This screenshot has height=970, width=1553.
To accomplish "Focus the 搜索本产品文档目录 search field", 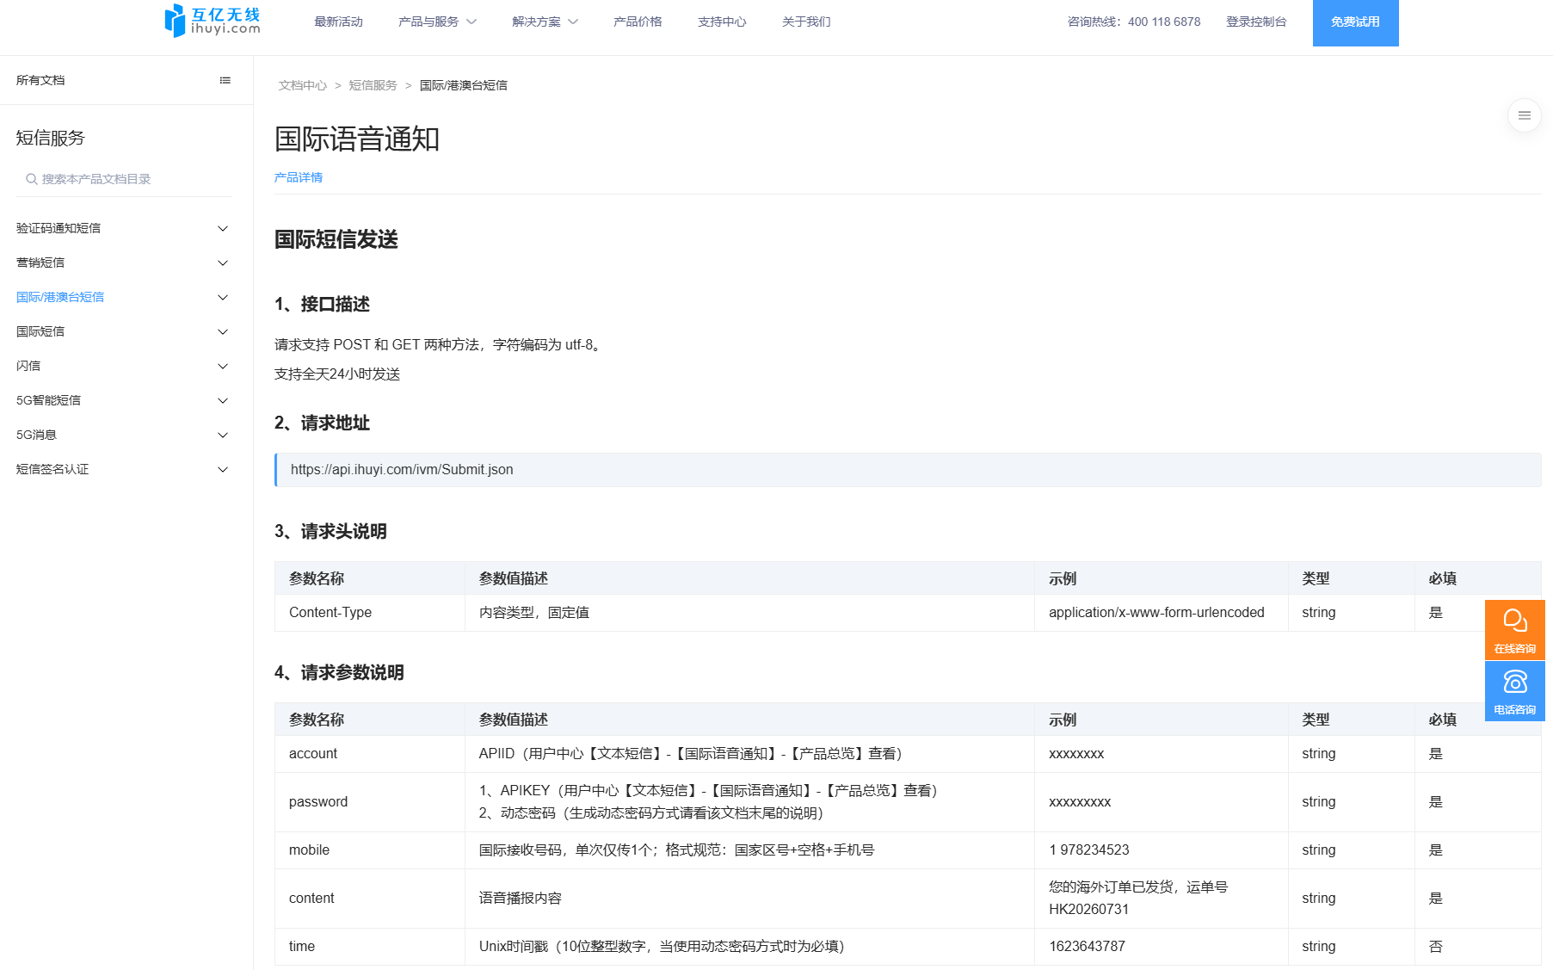I will point(124,179).
